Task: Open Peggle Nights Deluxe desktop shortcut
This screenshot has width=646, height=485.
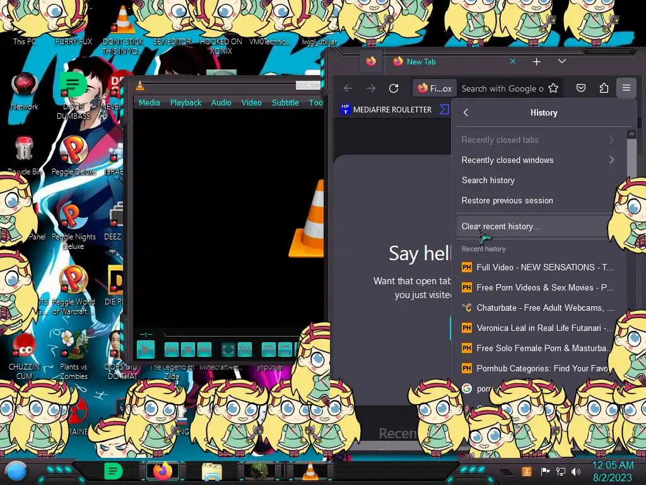Action: (74, 226)
